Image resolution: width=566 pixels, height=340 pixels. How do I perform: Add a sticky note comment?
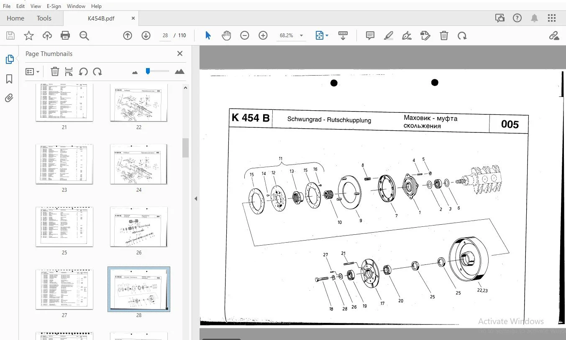370,36
